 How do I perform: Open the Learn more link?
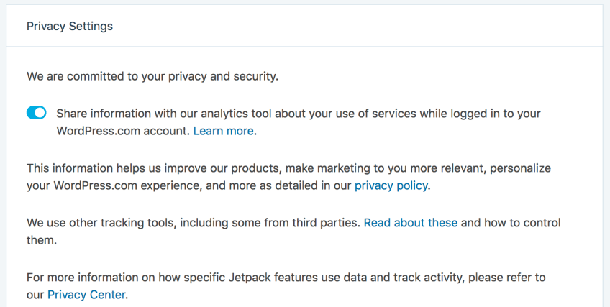(223, 131)
